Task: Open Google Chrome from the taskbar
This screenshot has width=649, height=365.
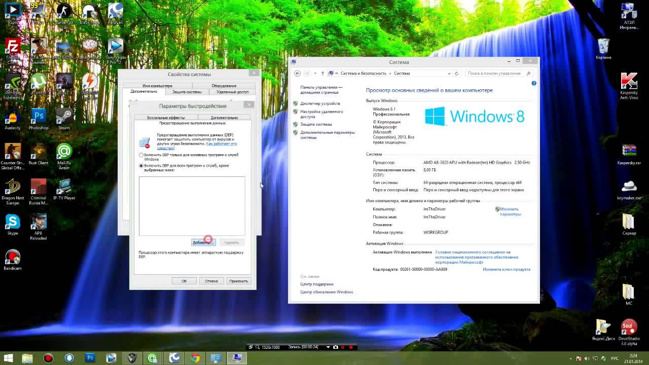Action: tap(195, 358)
